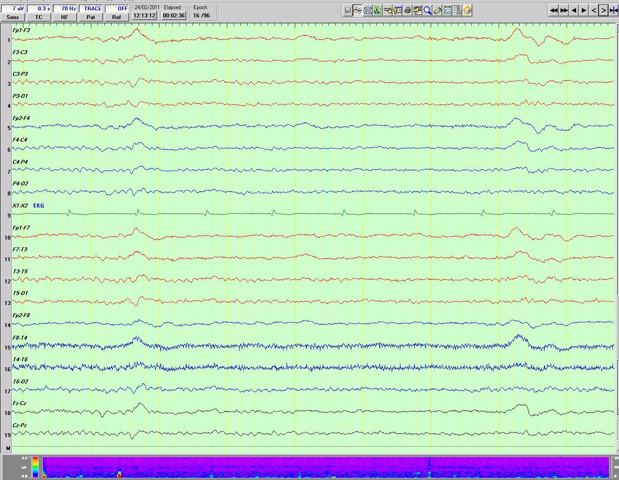619x480 pixels.
Task: Click the printer icon
Action: point(407,11)
